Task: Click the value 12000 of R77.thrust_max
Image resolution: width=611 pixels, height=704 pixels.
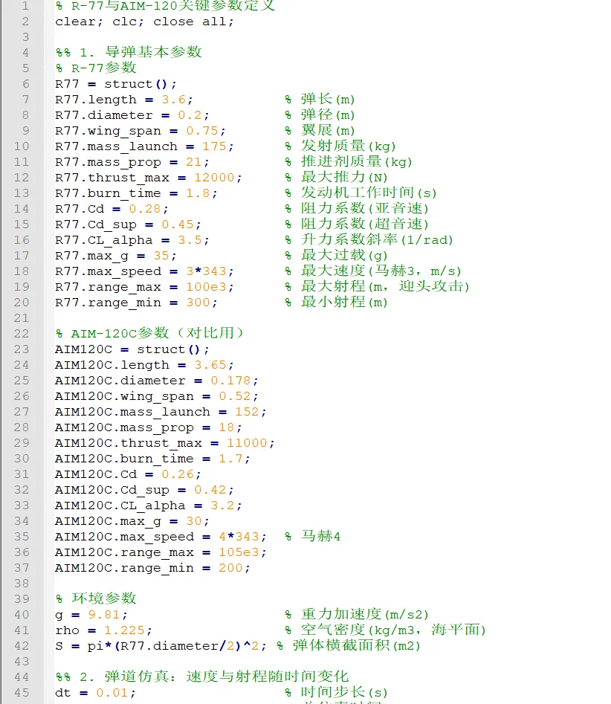Action: click(214, 178)
